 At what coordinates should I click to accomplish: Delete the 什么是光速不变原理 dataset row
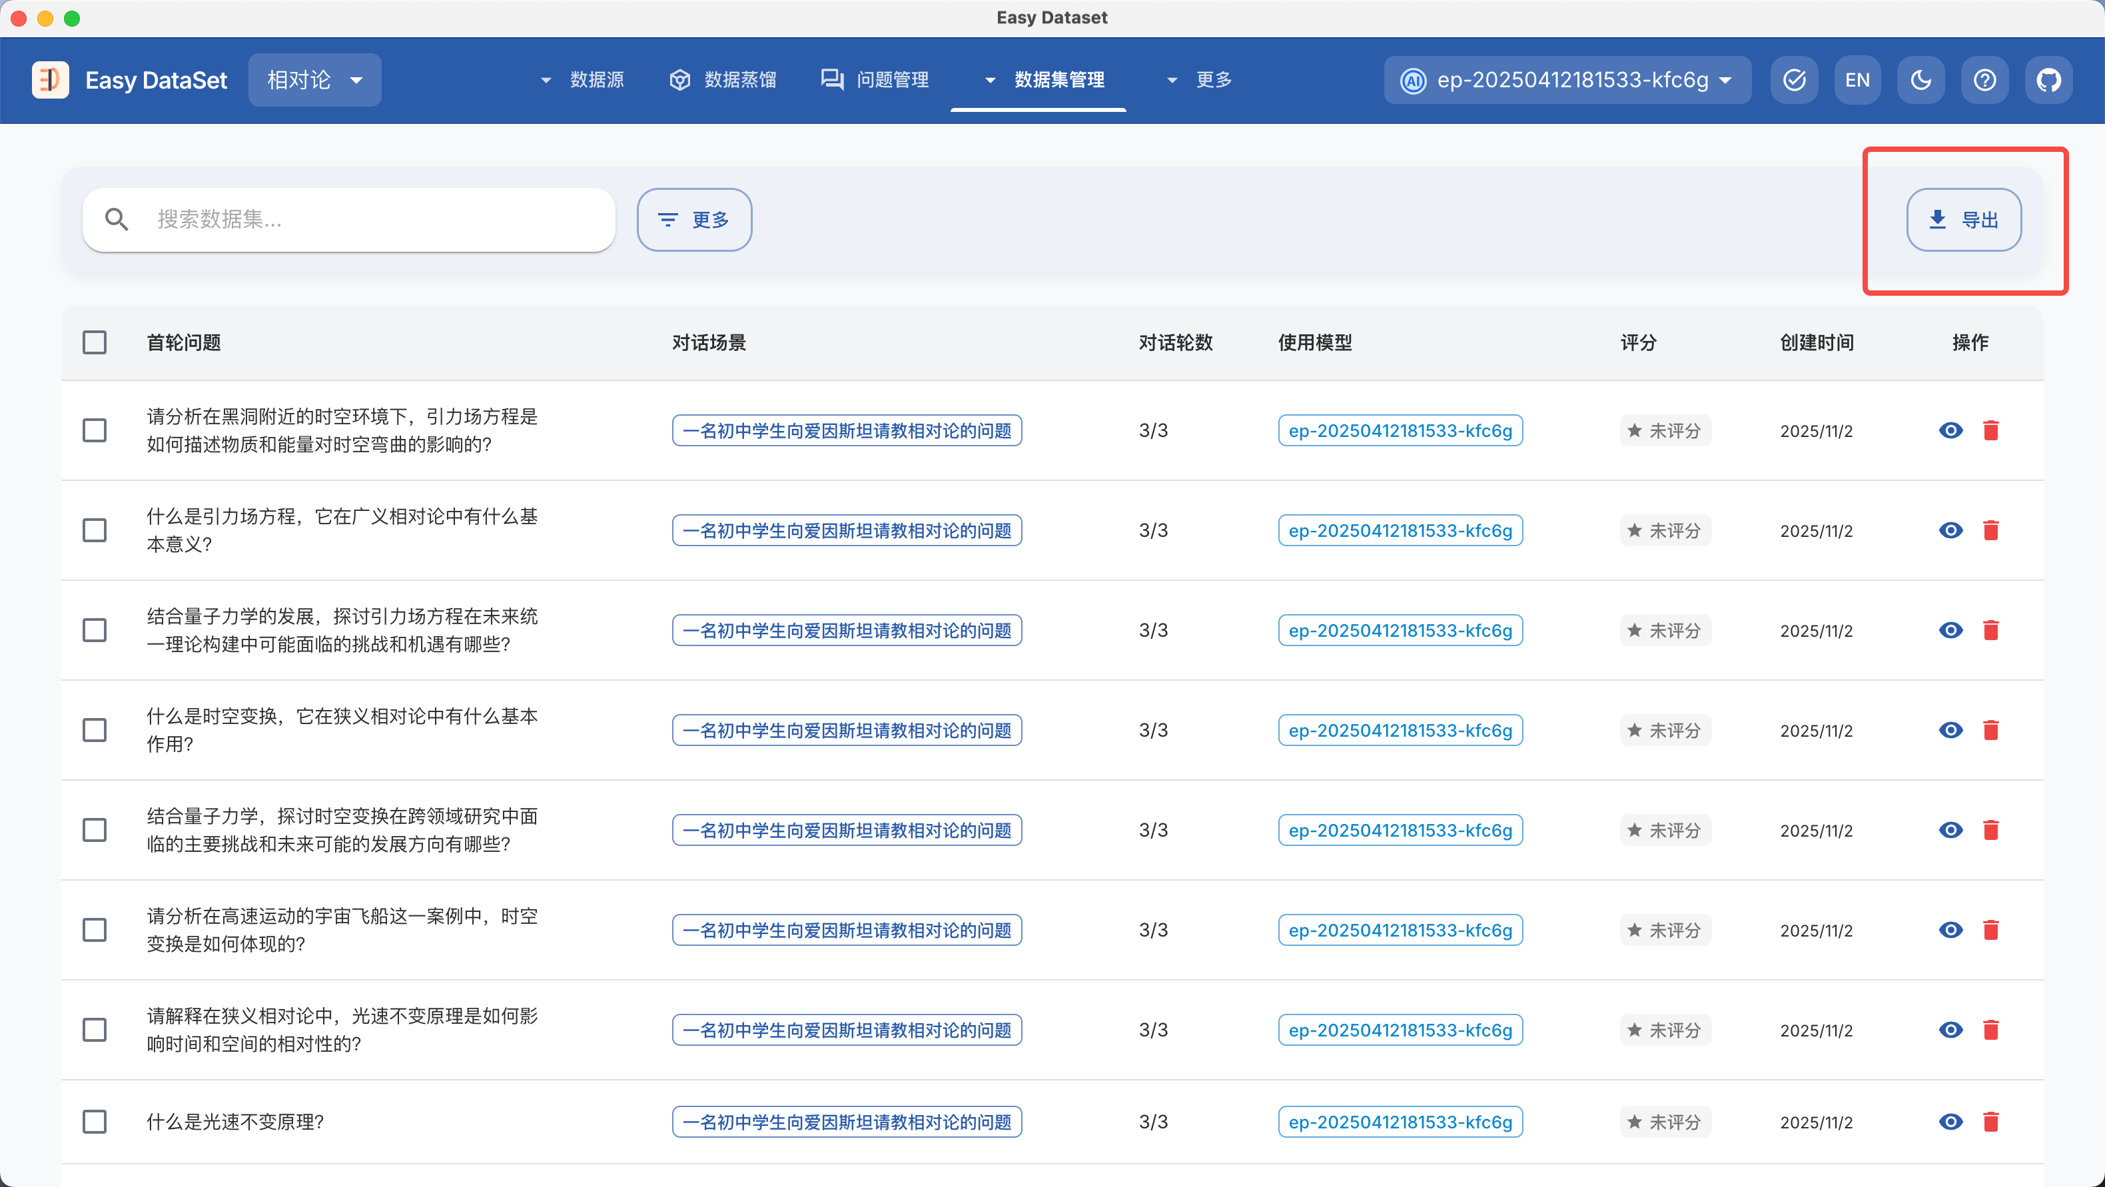click(1990, 1122)
